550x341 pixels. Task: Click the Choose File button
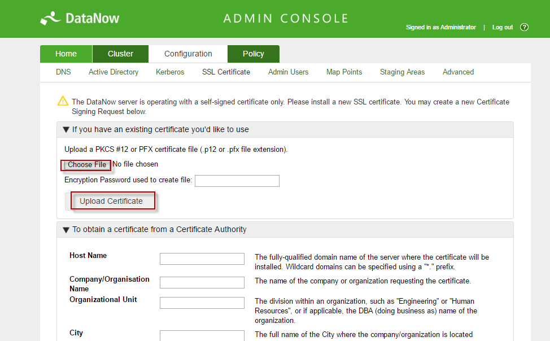tap(86, 164)
